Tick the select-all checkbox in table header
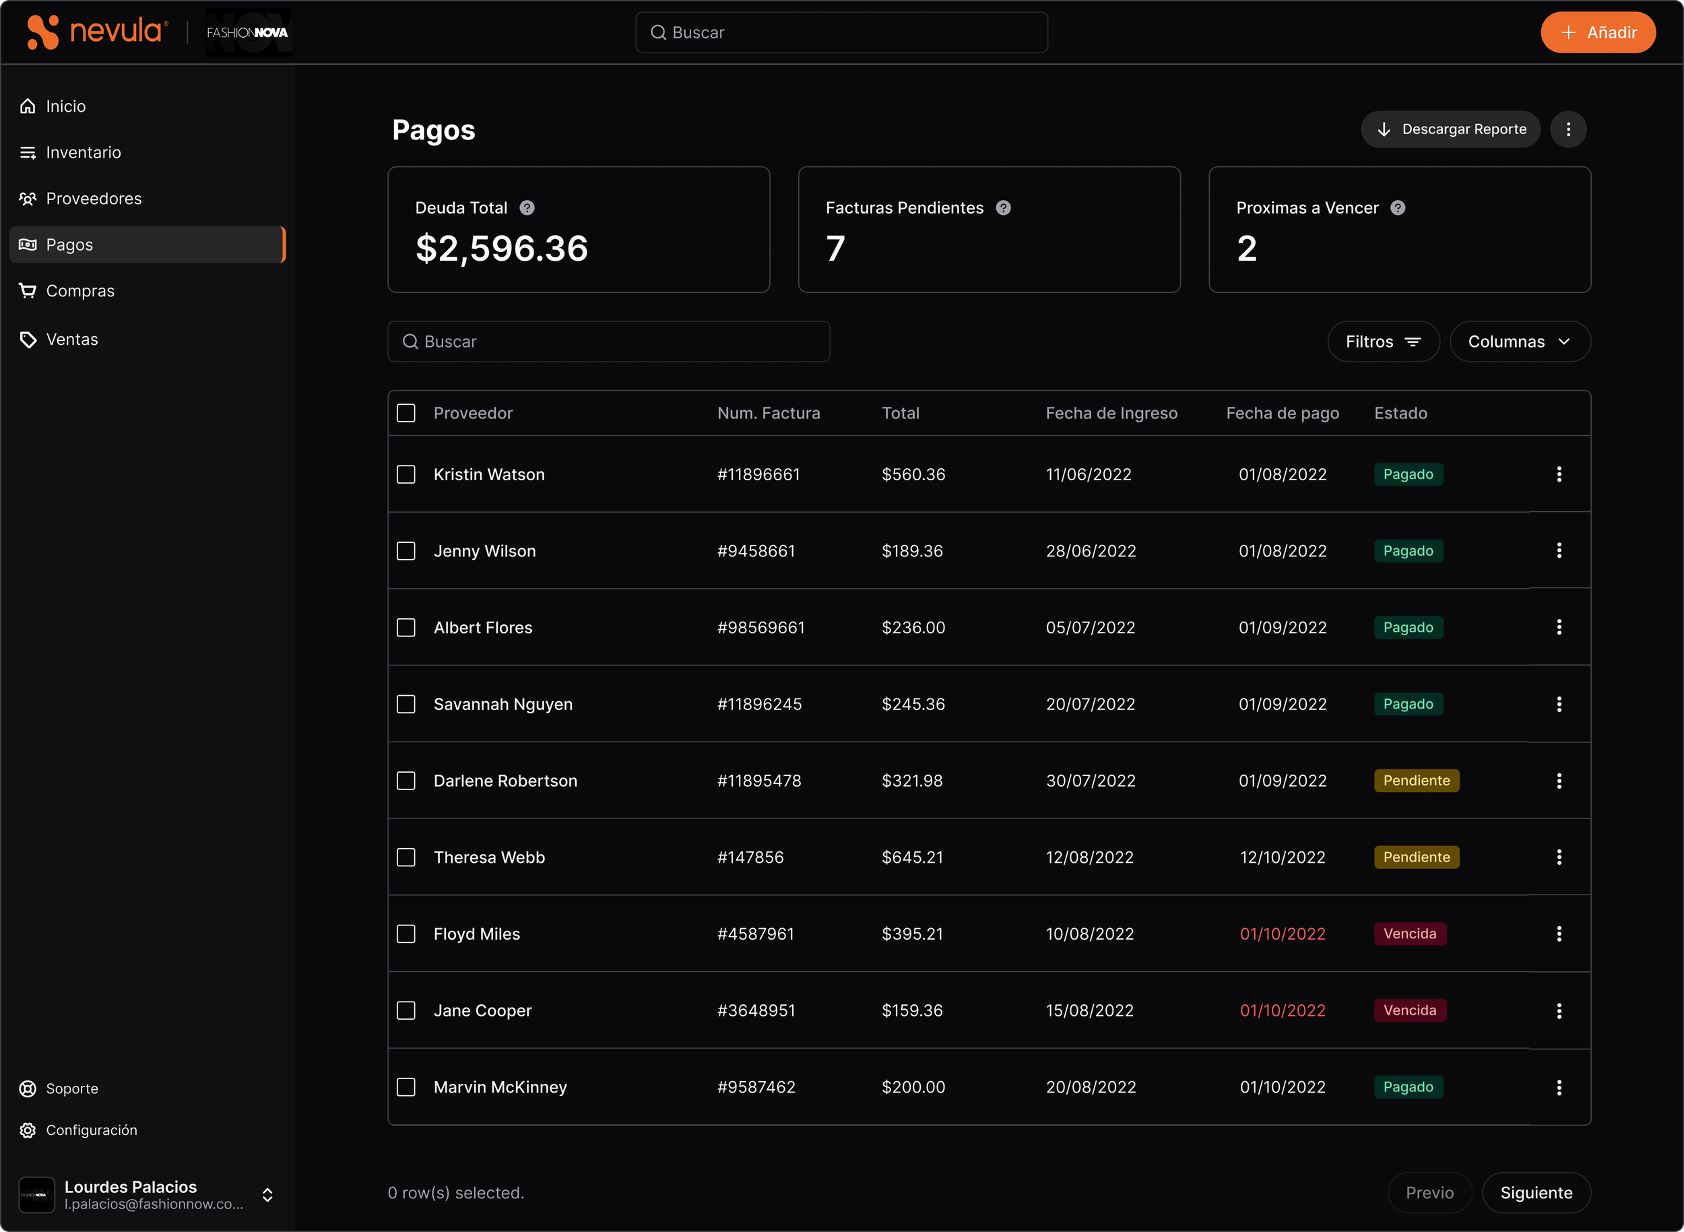Viewport: 1684px width, 1232px height. pyautogui.click(x=406, y=413)
